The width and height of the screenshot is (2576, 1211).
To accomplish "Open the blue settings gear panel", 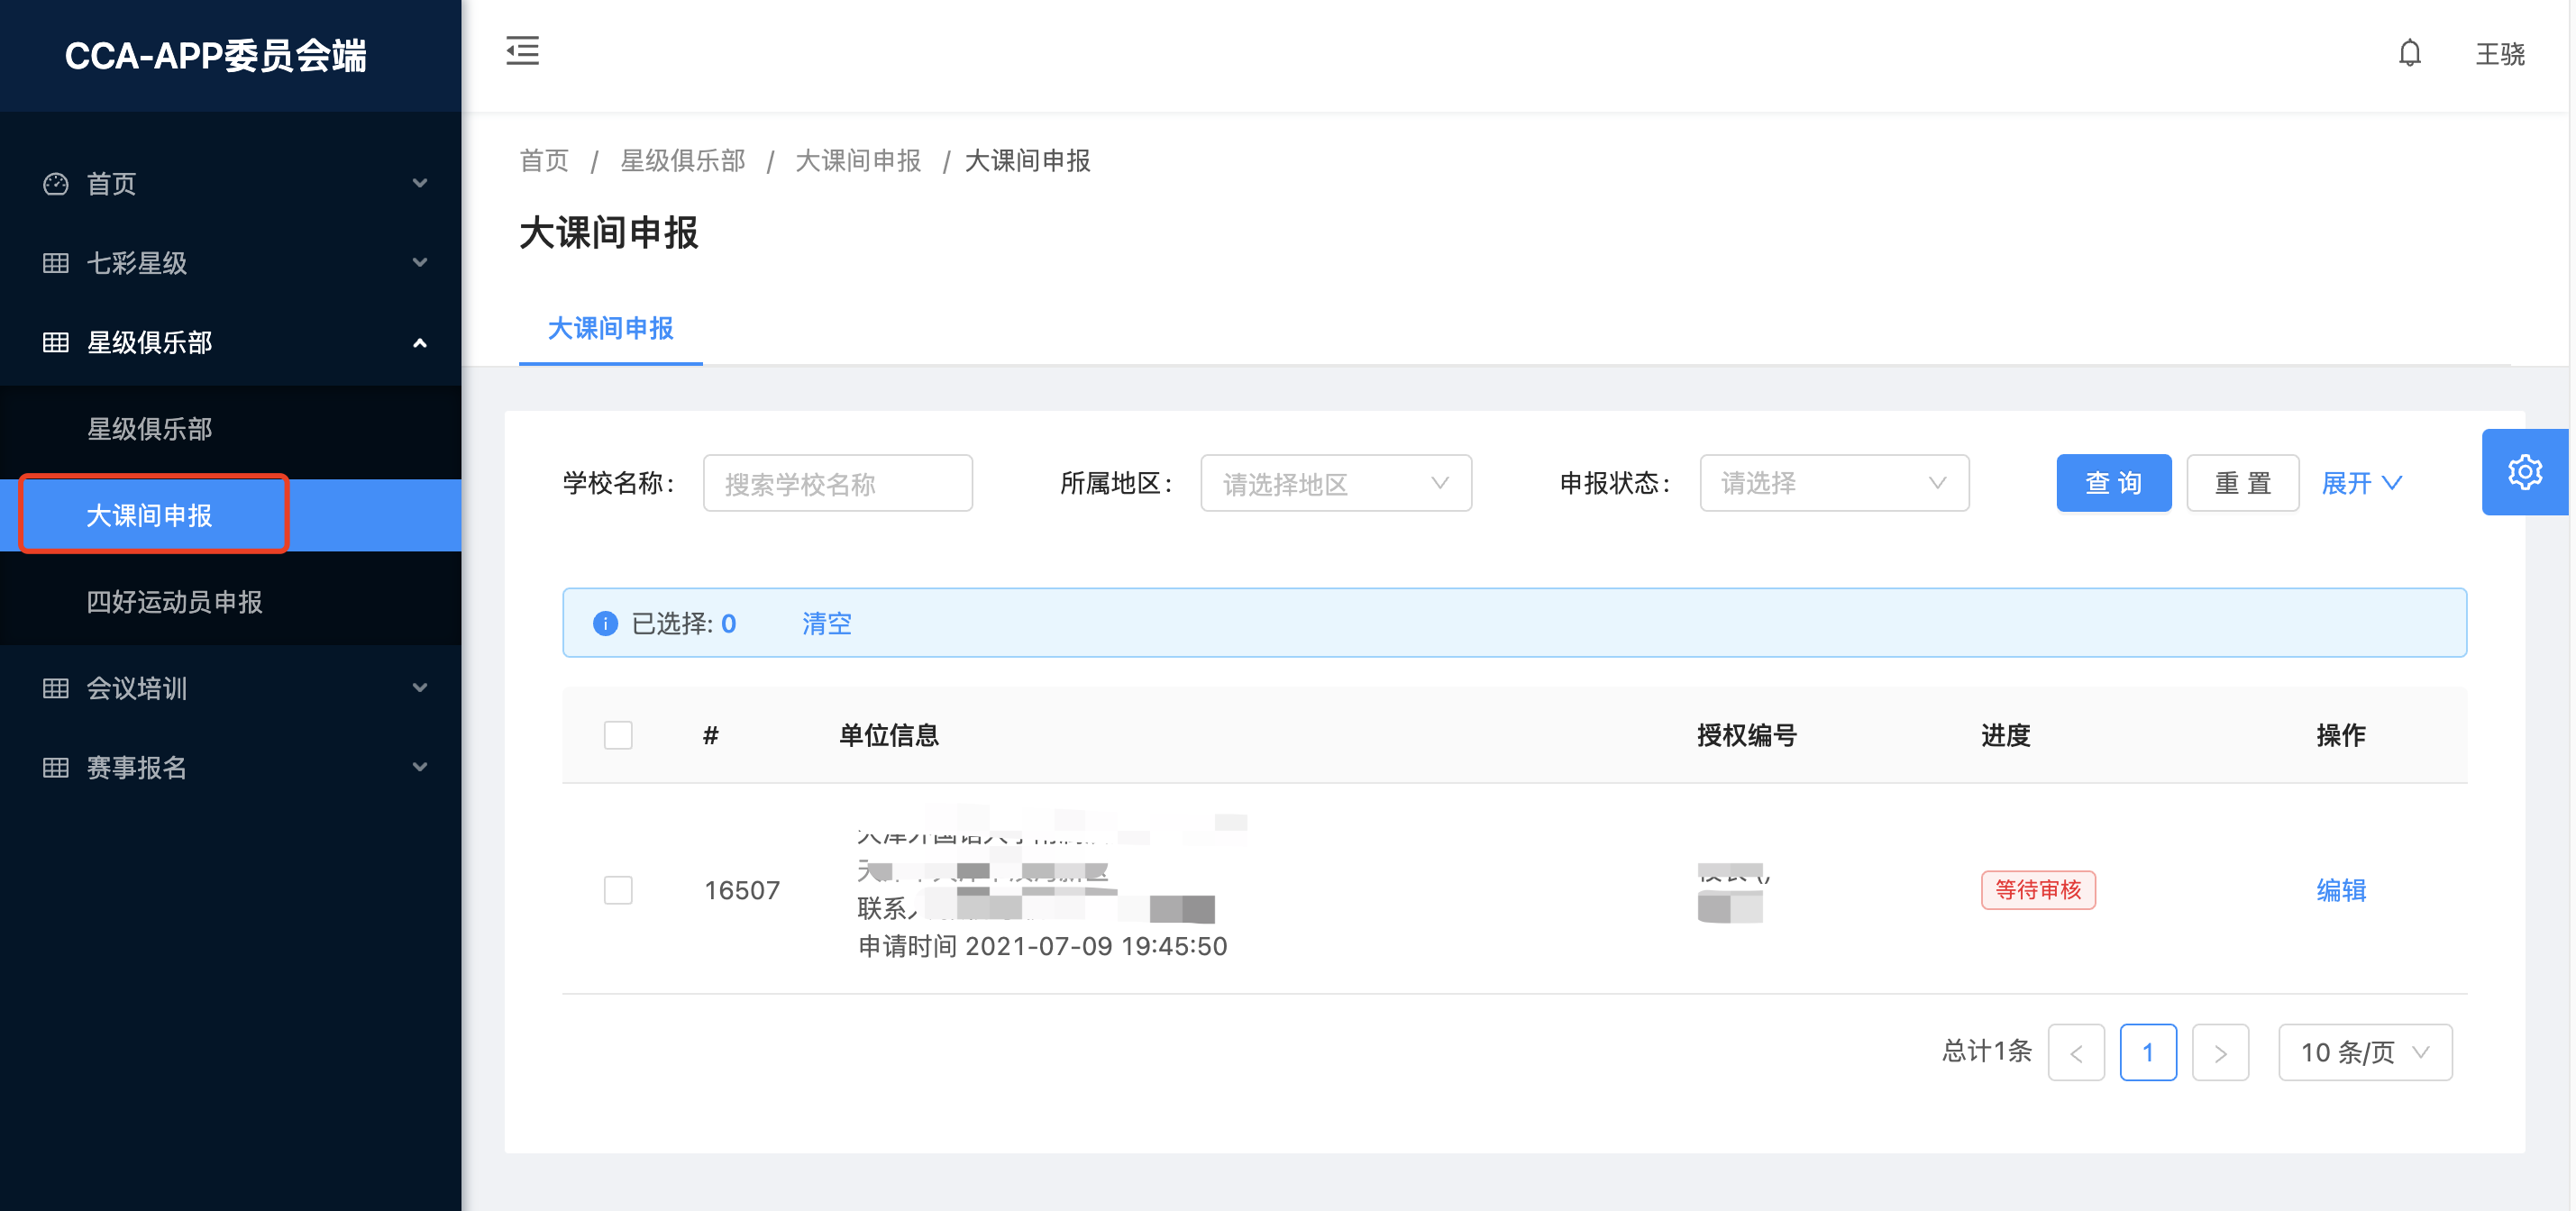I will click(2524, 472).
